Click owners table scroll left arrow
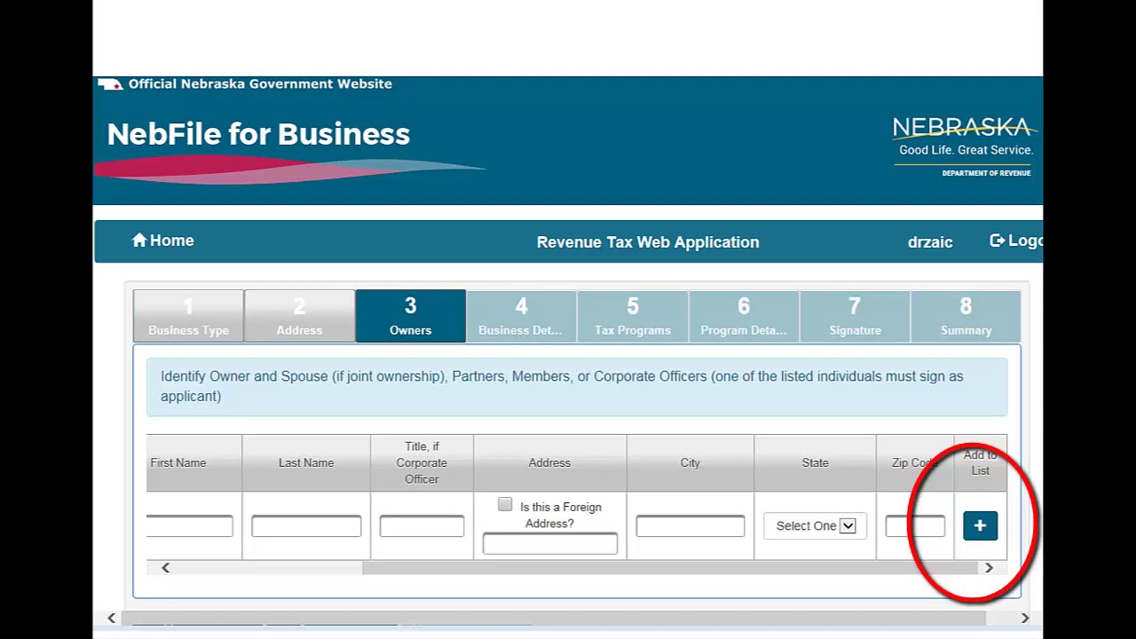Image resolution: width=1136 pixels, height=639 pixels. click(165, 567)
